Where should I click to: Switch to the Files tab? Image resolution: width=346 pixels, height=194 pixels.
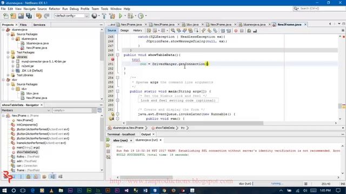click(23, 25)
